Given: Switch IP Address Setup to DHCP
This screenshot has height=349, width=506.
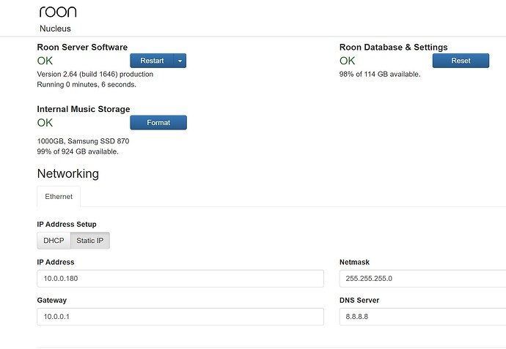Looking at the screenshot, I should (55, 241).
